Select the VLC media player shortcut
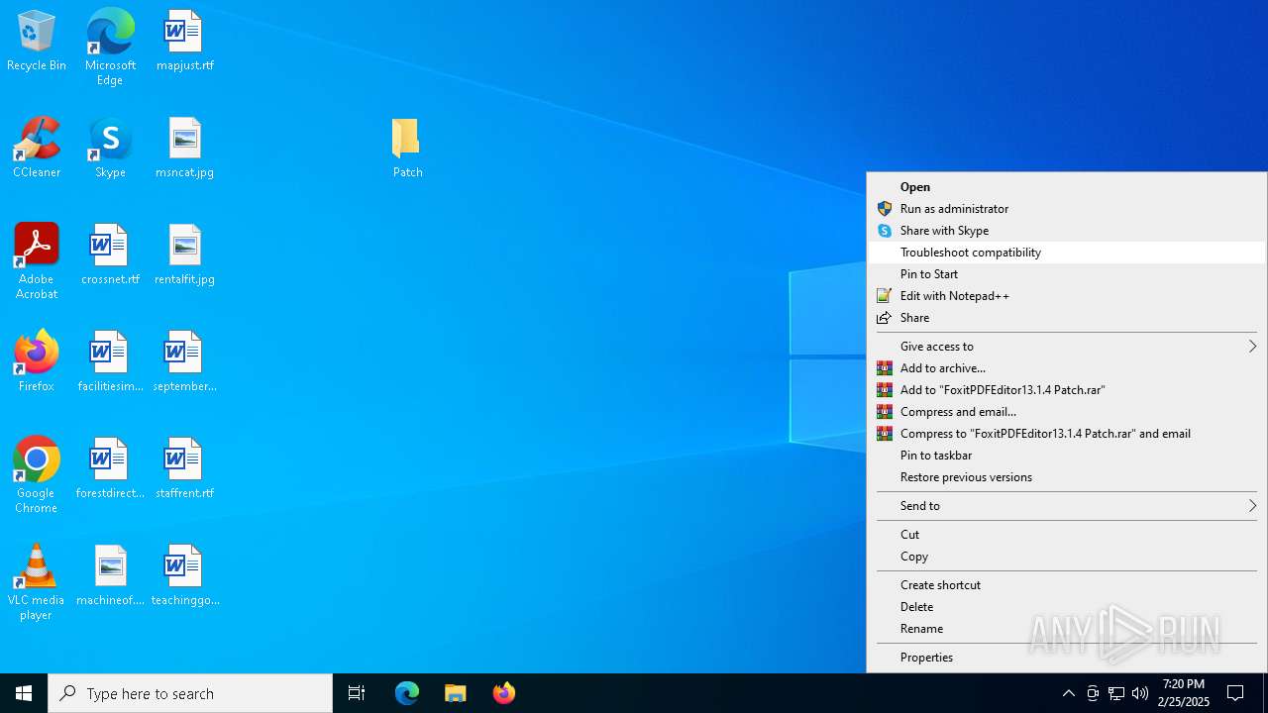Image resolution: width=1268 pixels, height=713 pixels. click(x=37, y=582)
